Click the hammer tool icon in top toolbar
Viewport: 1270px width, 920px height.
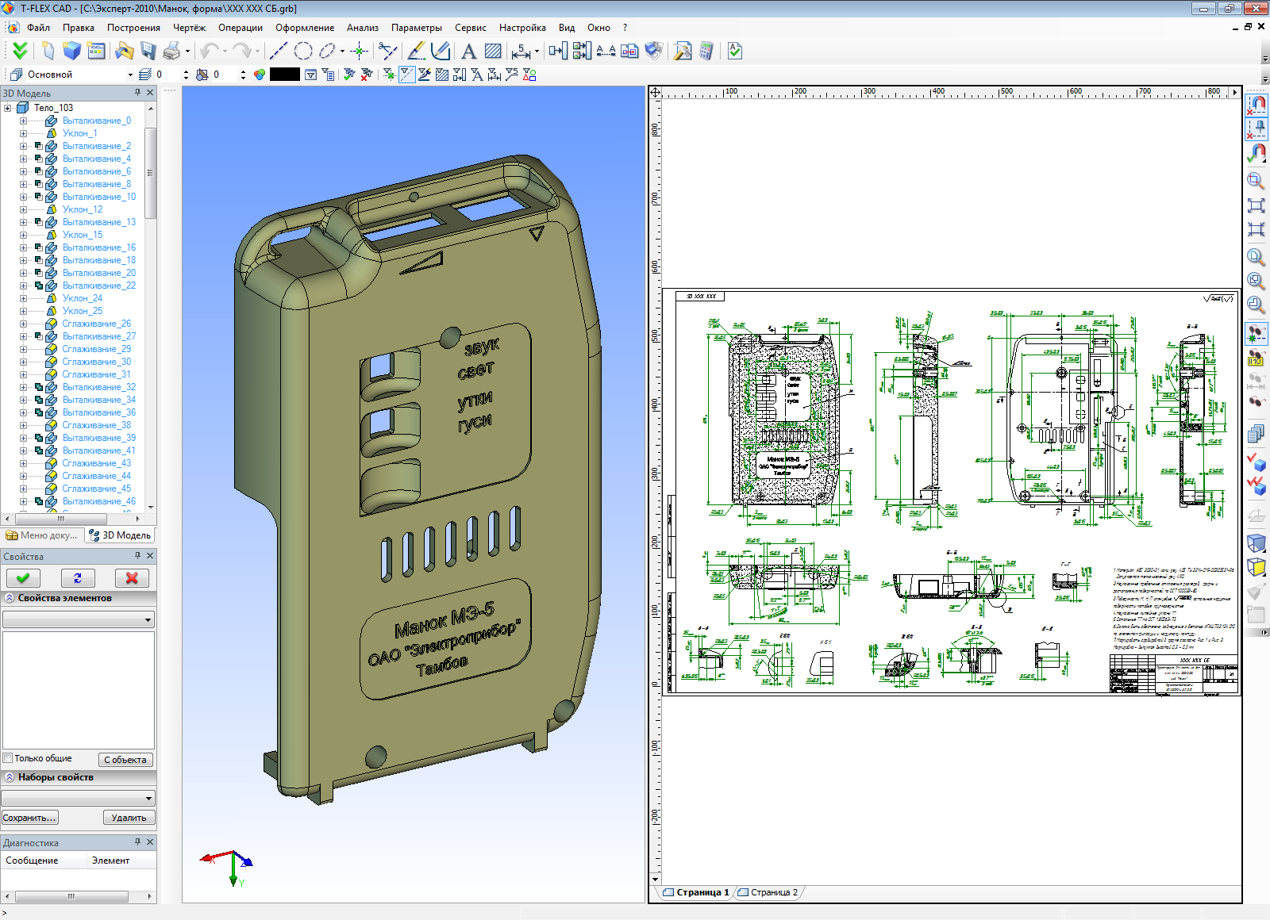coord(682,52)
